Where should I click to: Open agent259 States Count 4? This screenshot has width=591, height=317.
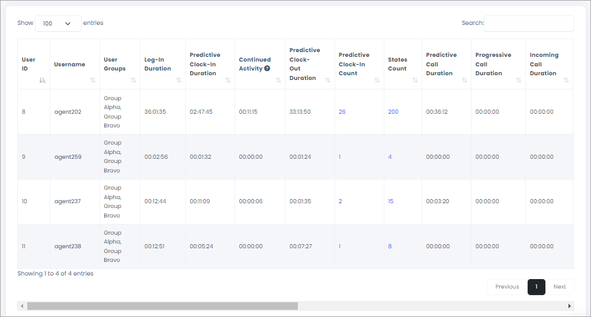[x=390, y=157]
